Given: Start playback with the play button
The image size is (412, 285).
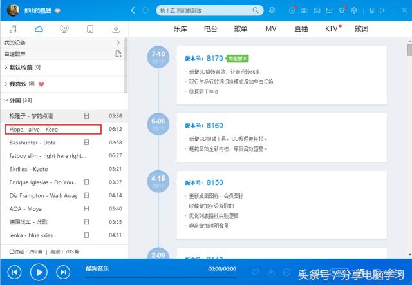Looking at the screenshot, I should click(x=39, y=272).
